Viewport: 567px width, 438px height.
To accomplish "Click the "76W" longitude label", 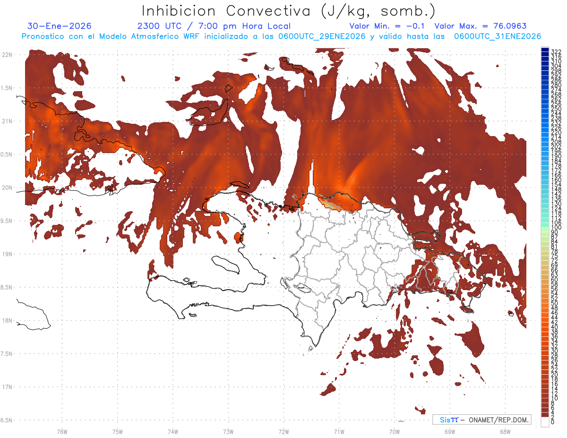I will [x=62, y=431].
